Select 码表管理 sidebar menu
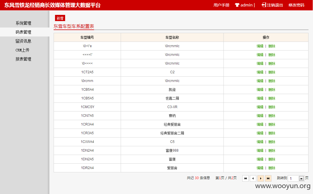Image resolution: width=313 pixels, height=194 pixels. pos(23,32)
